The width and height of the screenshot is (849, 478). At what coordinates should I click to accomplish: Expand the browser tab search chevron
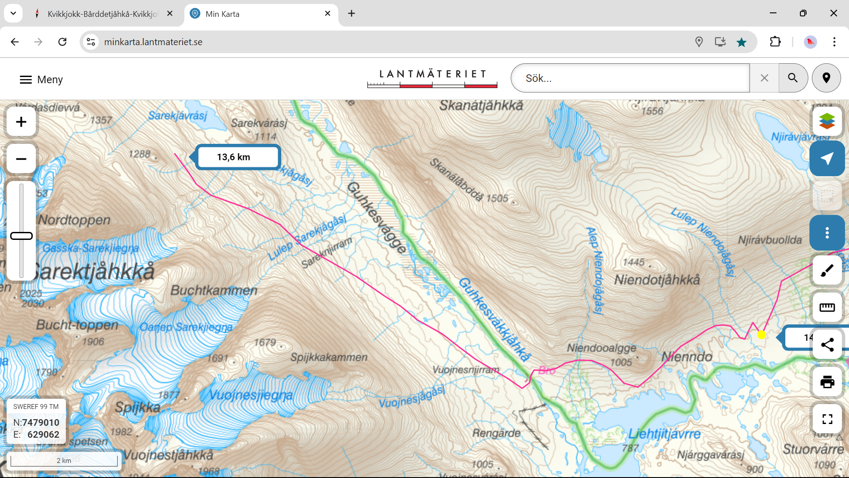[13, 13]
